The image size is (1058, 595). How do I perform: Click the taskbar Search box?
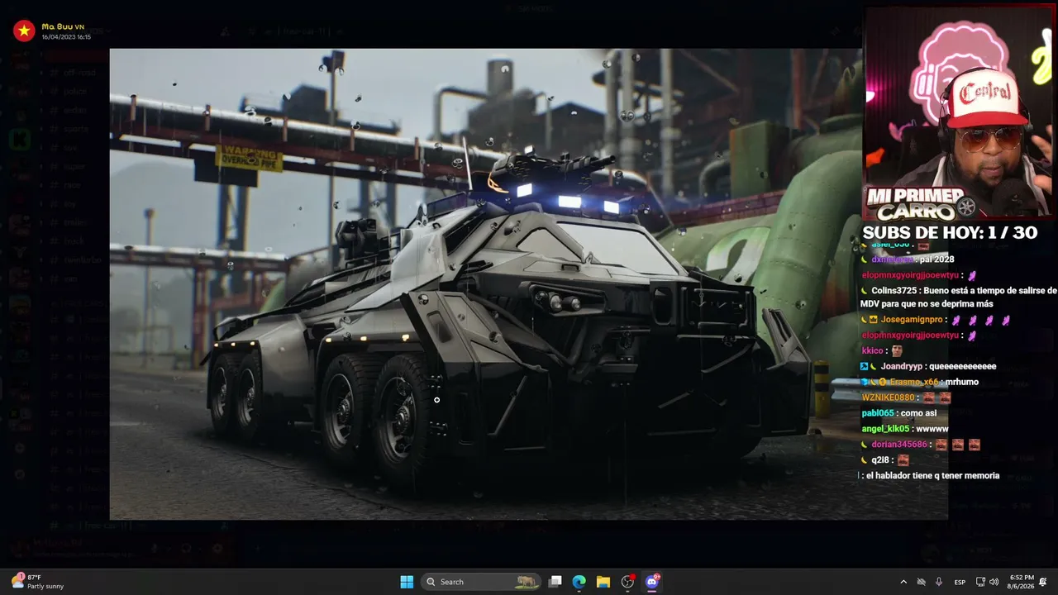(480, 582)
